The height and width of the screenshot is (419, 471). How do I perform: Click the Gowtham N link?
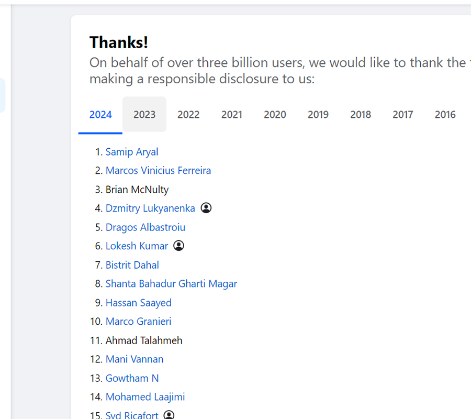[x=132, y=378]
